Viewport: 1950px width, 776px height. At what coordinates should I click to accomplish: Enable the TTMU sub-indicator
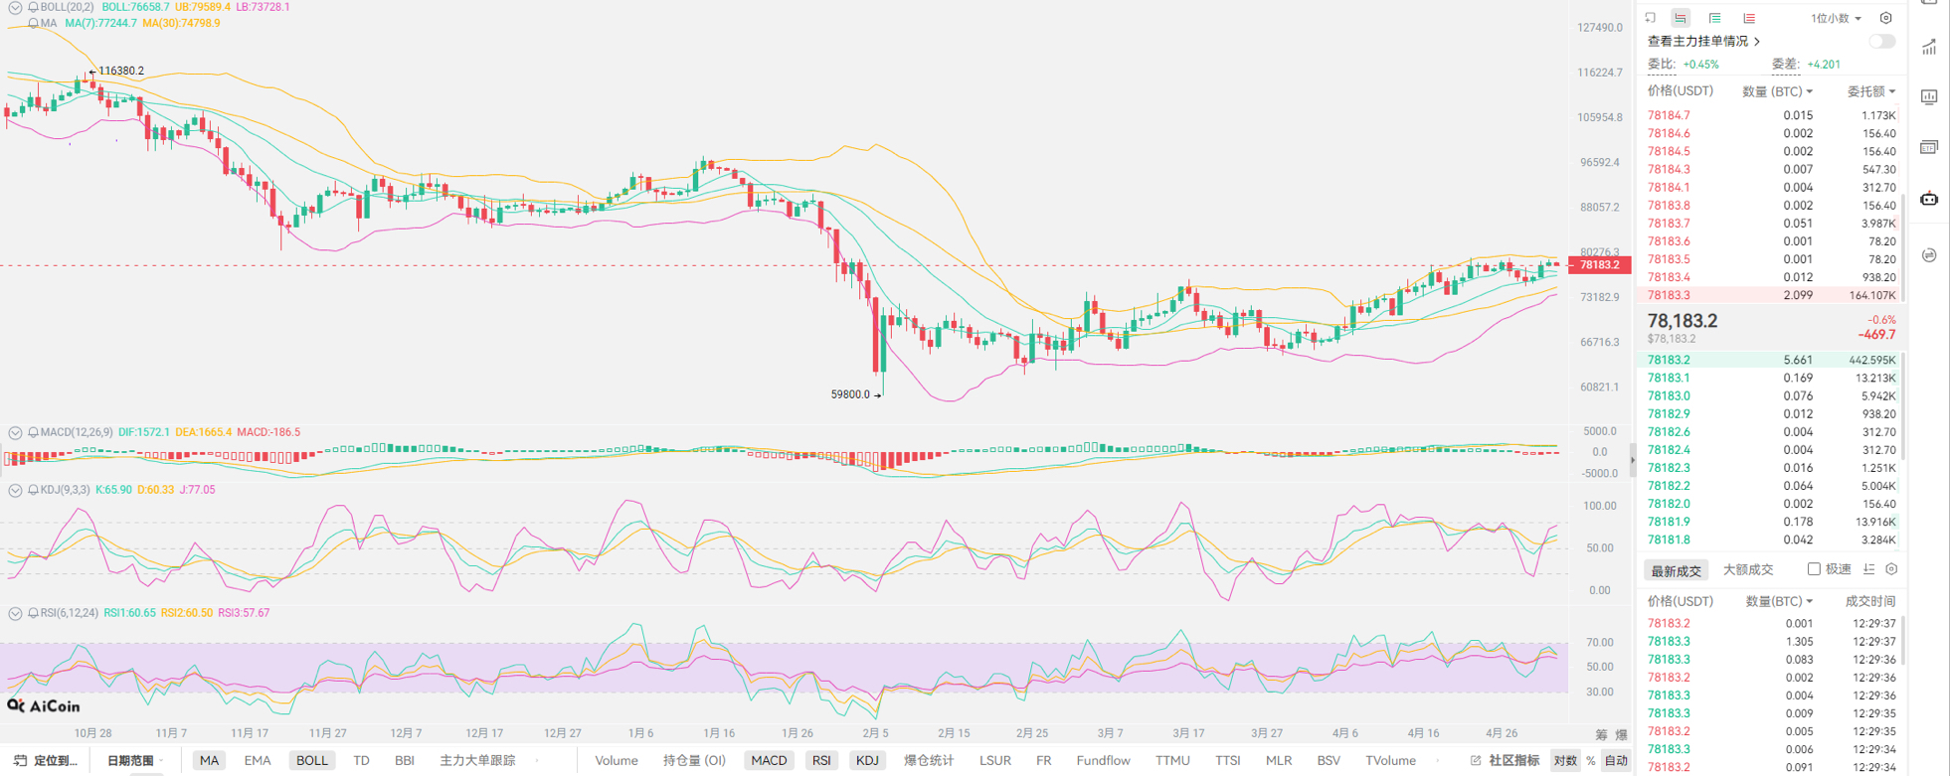[1172, 761]
